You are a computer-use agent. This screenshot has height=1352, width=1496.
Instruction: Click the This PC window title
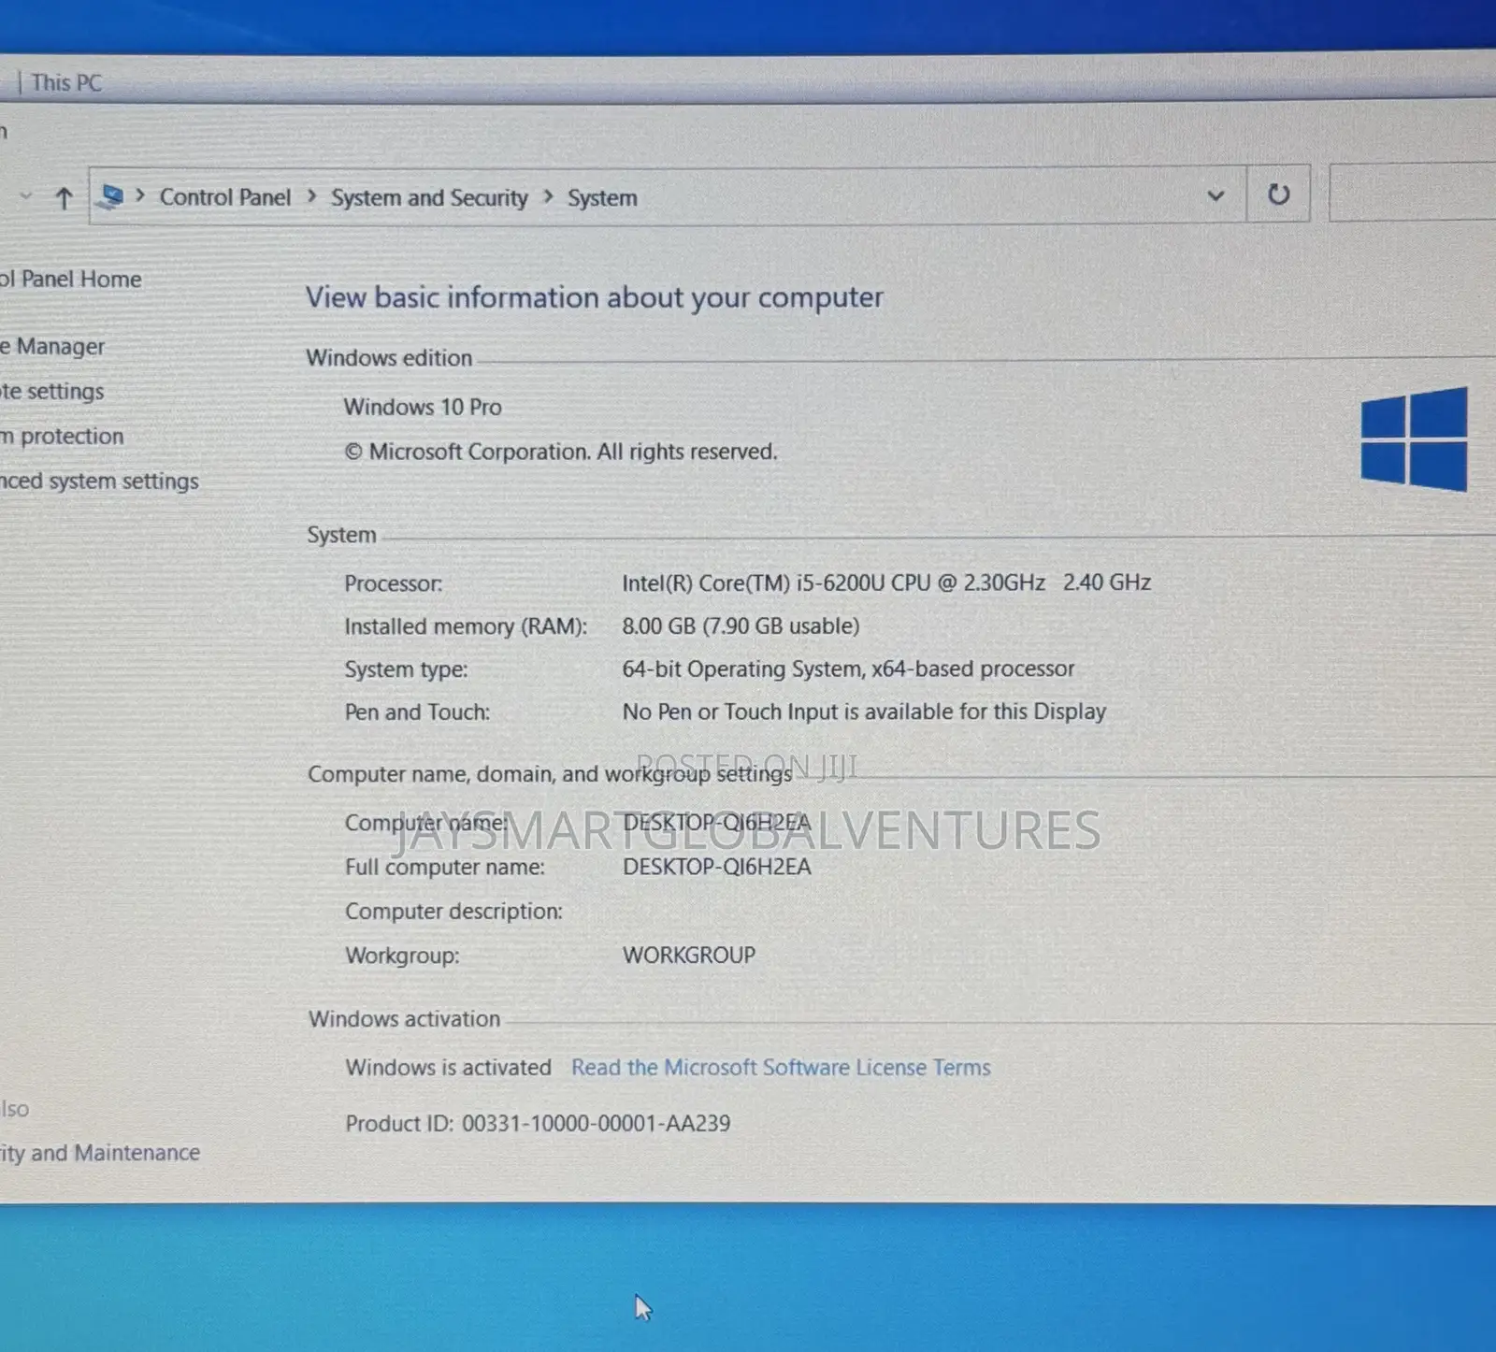[66, 82]
